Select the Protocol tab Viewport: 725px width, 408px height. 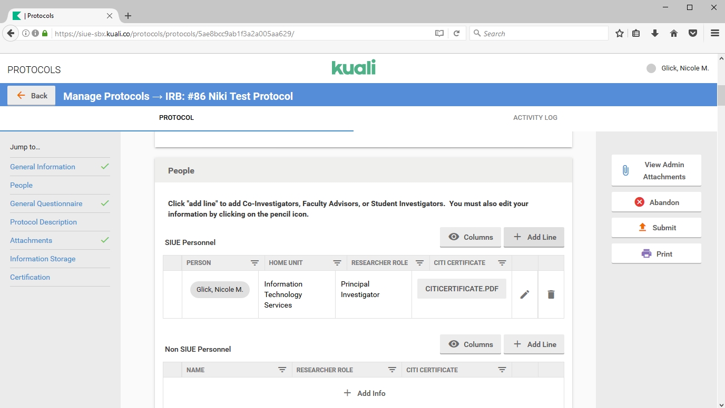[x=177, y=118]
